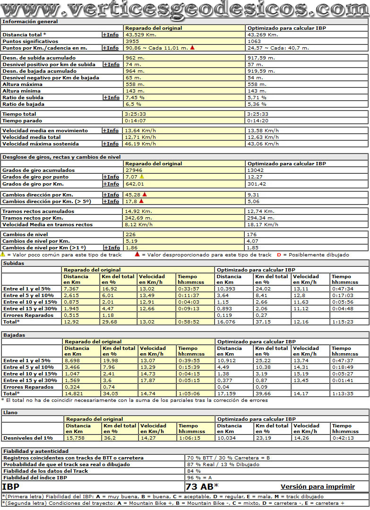The image size is (370, 510).
Task: Open the 'Versión para imprimir' link
Action: pyautogui.click(x=318, y=486)
